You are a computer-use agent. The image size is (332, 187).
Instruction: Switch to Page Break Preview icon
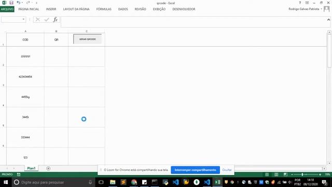pos(285,175)
